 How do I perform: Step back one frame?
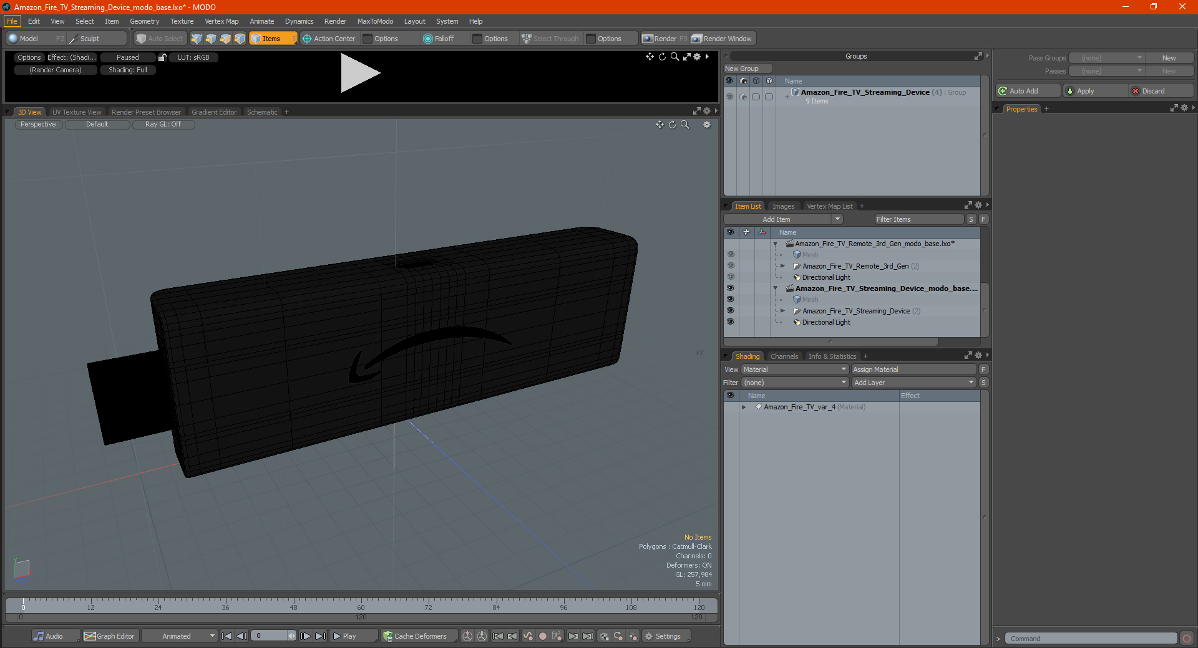tap(242, 636)
